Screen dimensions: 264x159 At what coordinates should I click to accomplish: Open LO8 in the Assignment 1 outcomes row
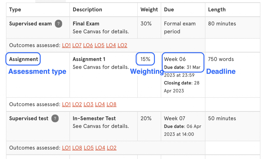pos(111,104)
